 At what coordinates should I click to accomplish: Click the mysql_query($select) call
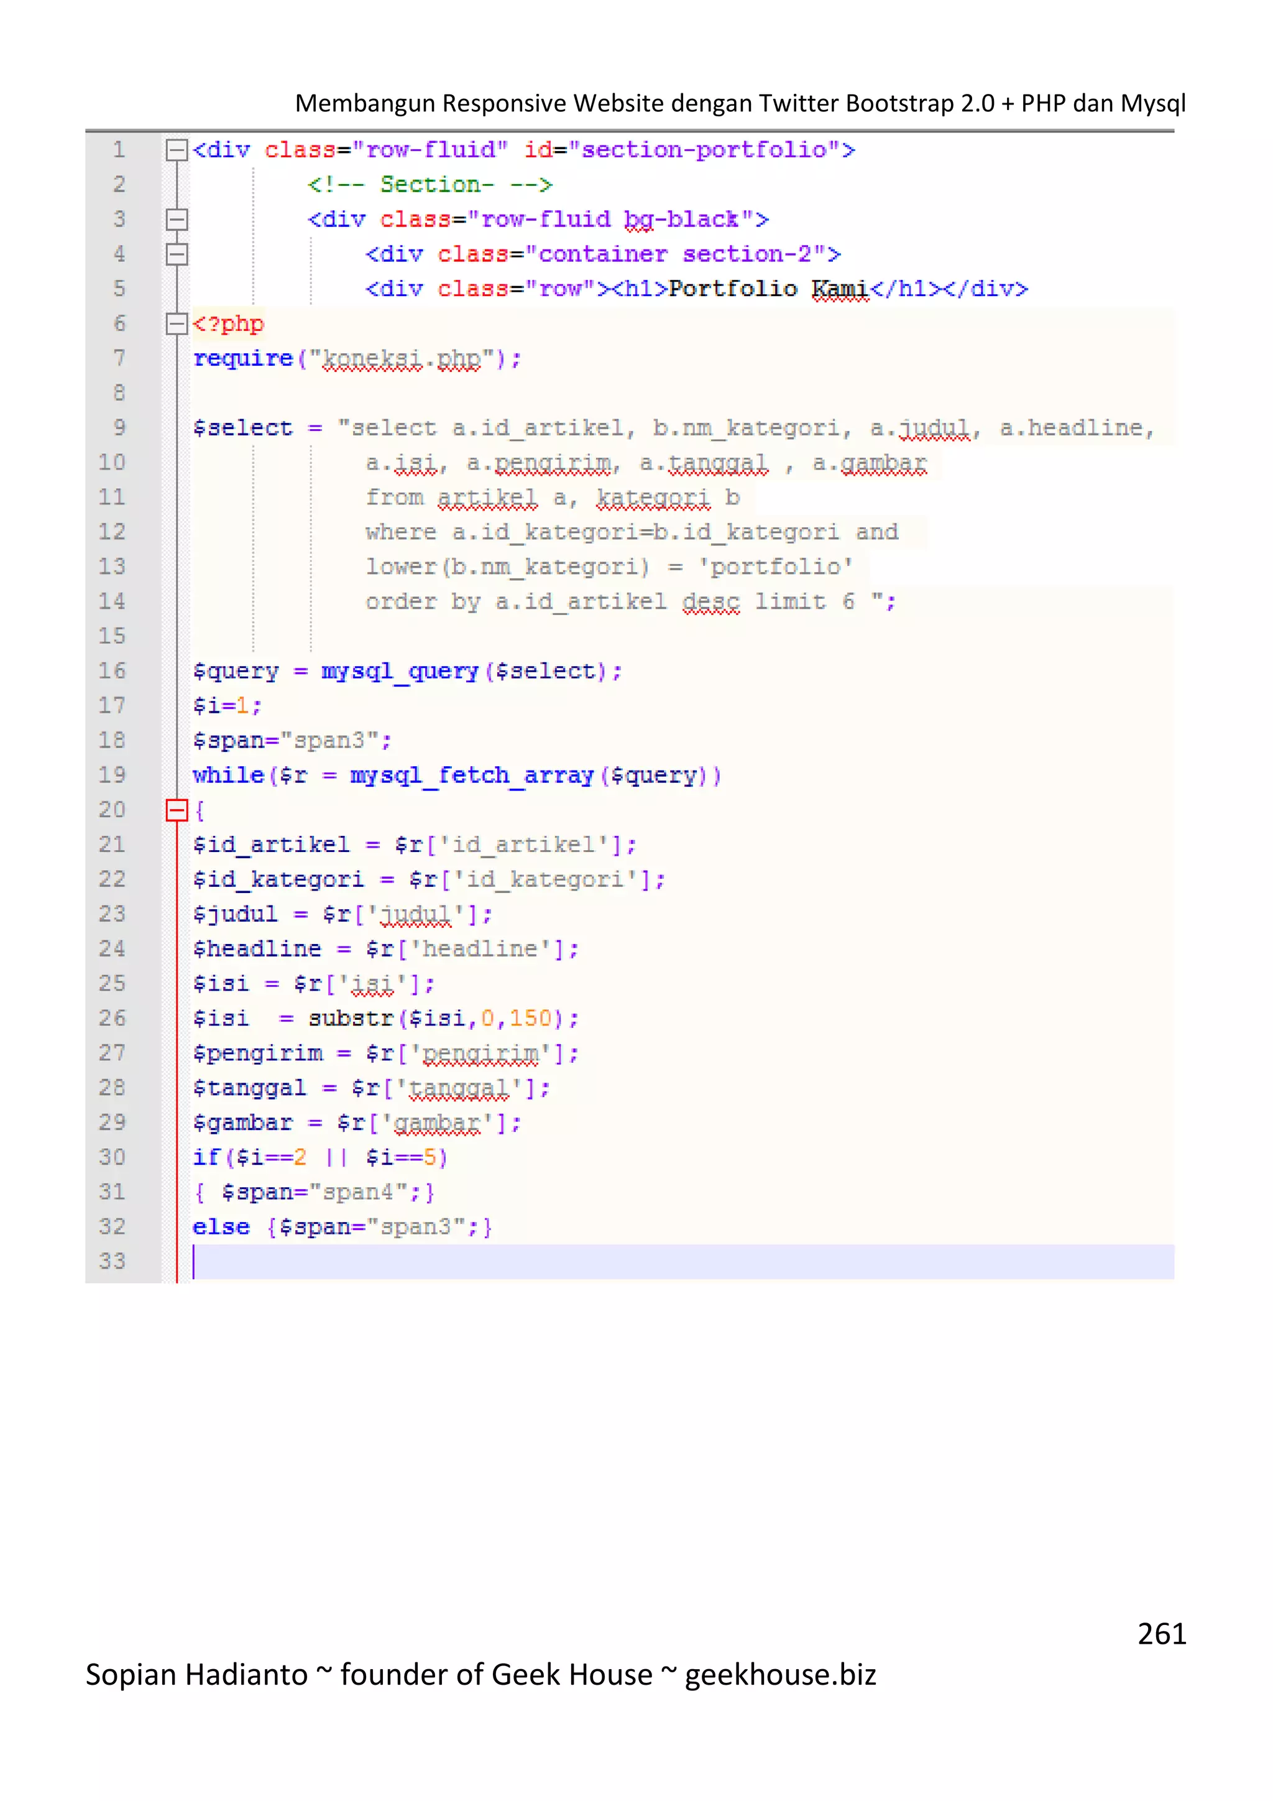tap(471, 672)
